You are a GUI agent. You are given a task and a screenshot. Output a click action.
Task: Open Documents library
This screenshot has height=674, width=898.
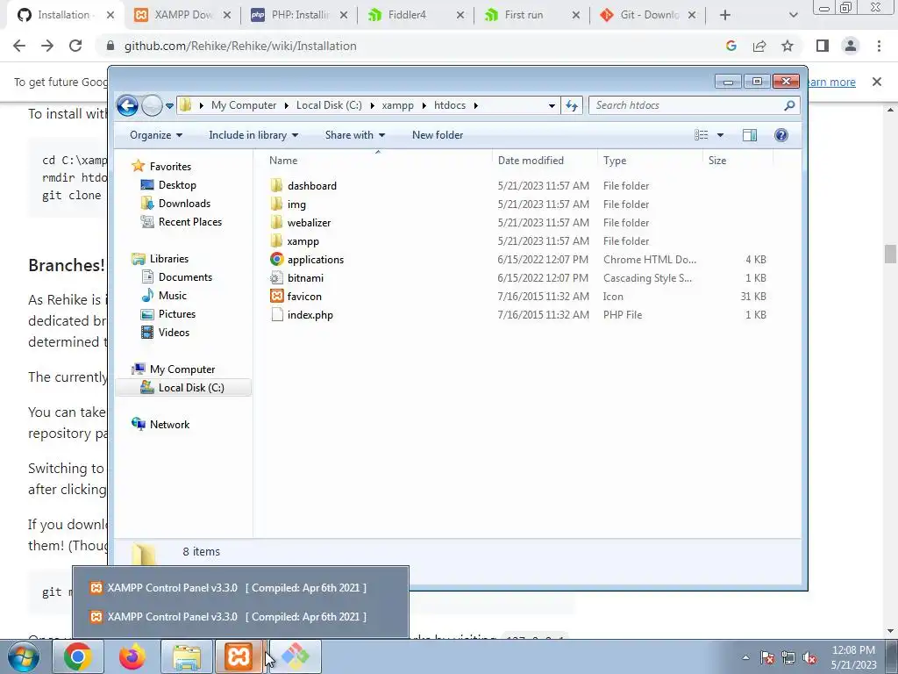pyautogui.click(x=185, y=276)
